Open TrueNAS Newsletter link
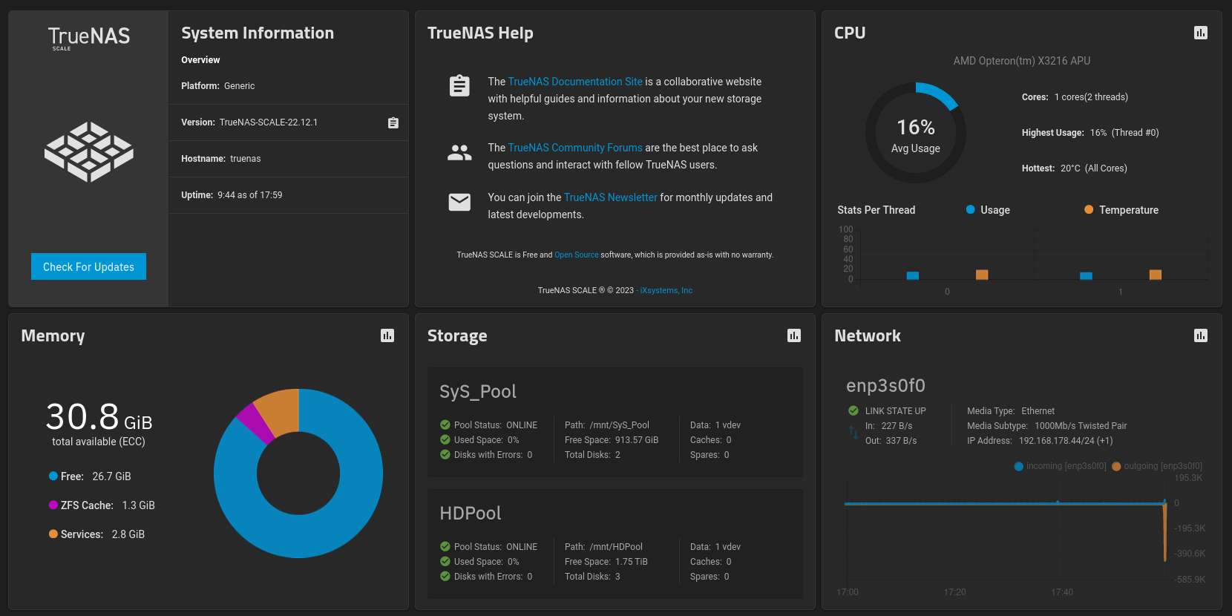The height and width of the screenshot is (616, 1232). click(611, 197)
